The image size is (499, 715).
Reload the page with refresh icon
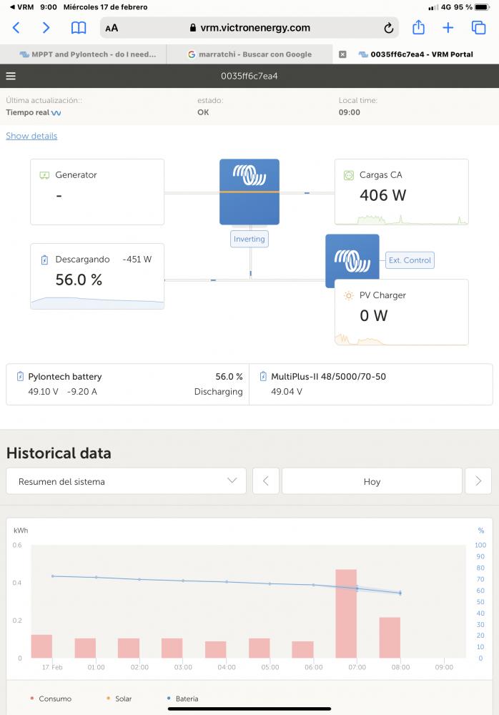coord(389,29)
